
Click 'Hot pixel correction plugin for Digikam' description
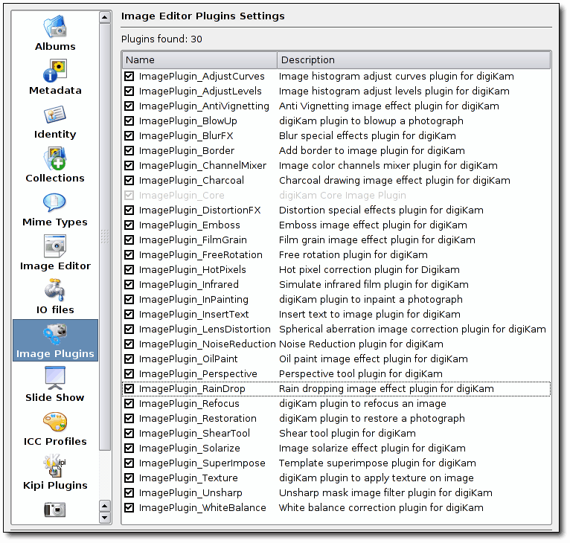(x=369, y=270)
